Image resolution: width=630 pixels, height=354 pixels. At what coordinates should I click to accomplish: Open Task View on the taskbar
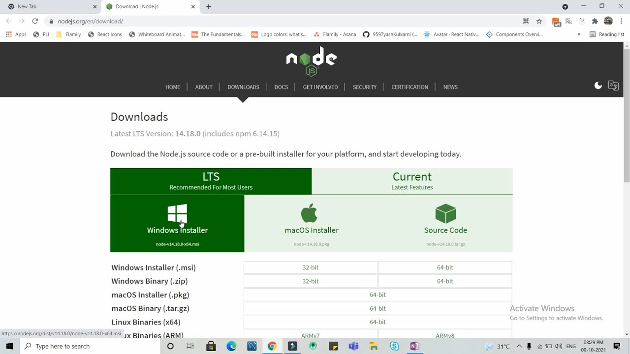click(x=190, y=346)
